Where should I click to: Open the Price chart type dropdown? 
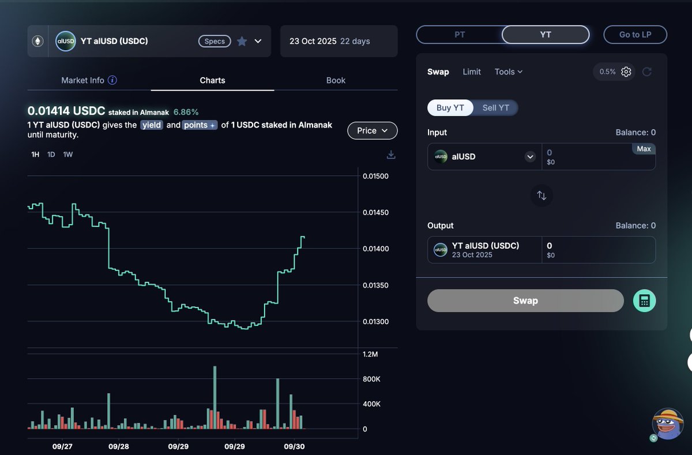[x=372, y=130]
